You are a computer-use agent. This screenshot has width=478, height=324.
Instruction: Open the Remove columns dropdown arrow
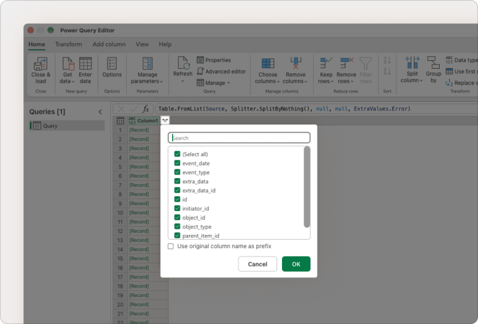(306, 81)
